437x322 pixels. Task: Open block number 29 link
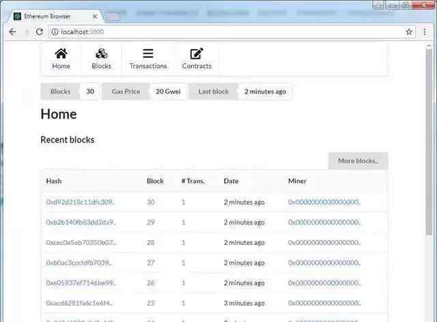(x=150, y=222)
